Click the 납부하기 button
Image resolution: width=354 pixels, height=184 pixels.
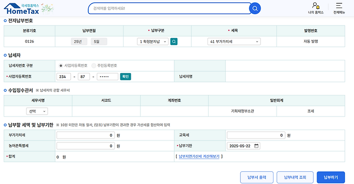(331, 177)
